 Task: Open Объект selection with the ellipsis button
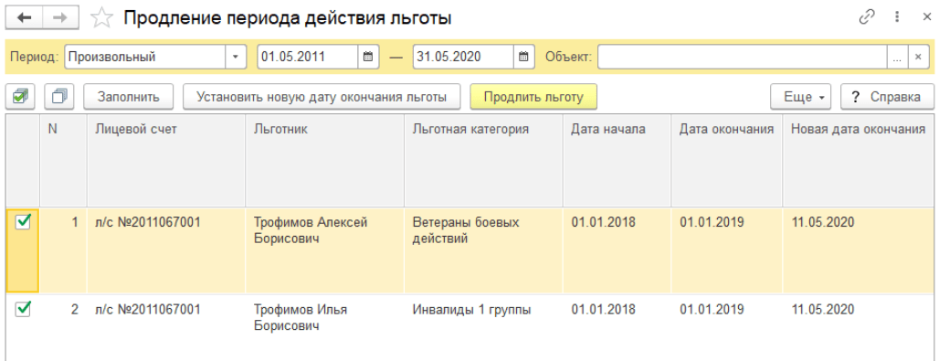point(897,58)
